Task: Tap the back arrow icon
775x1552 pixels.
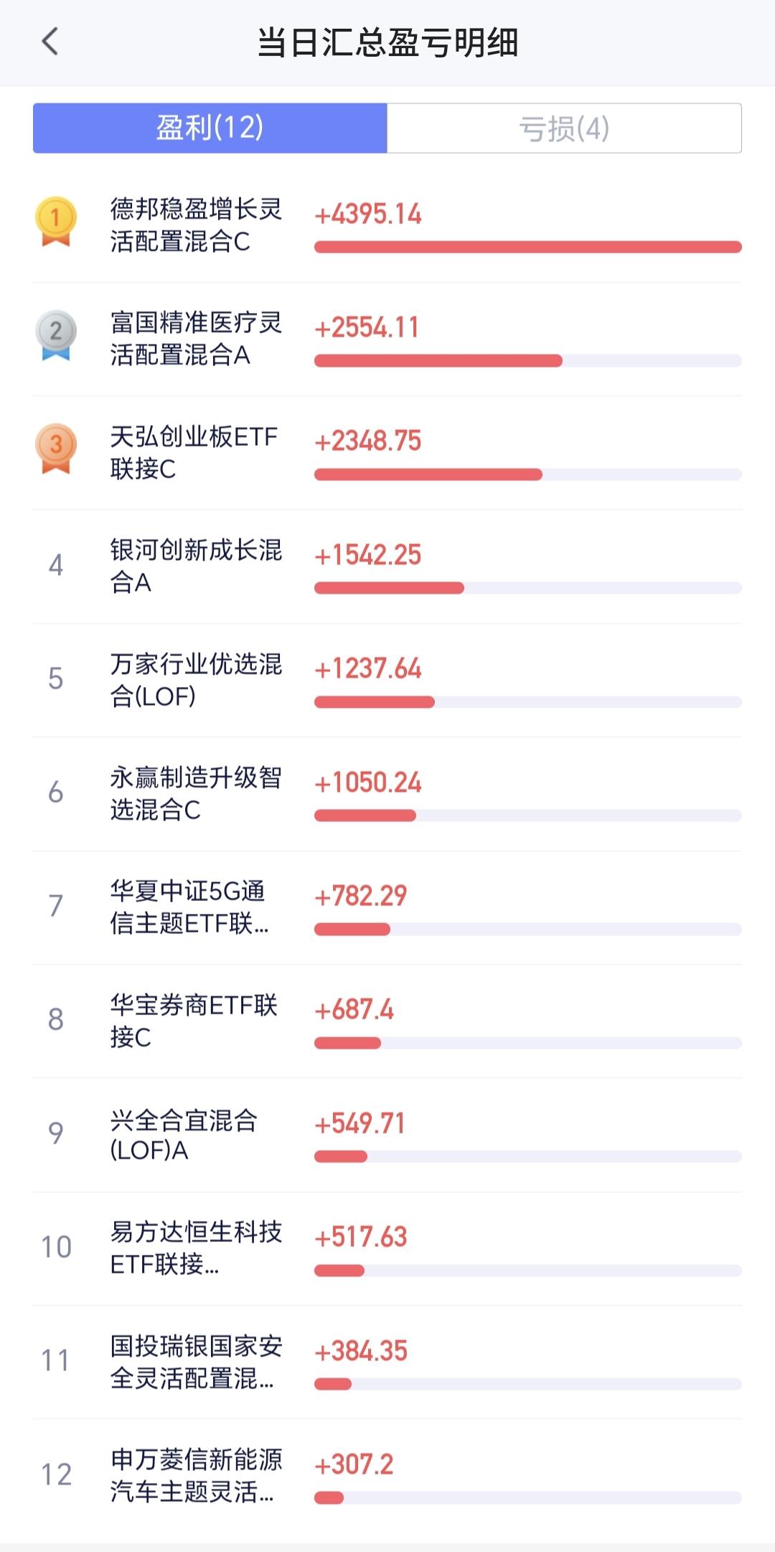Action: click(50, 42)
